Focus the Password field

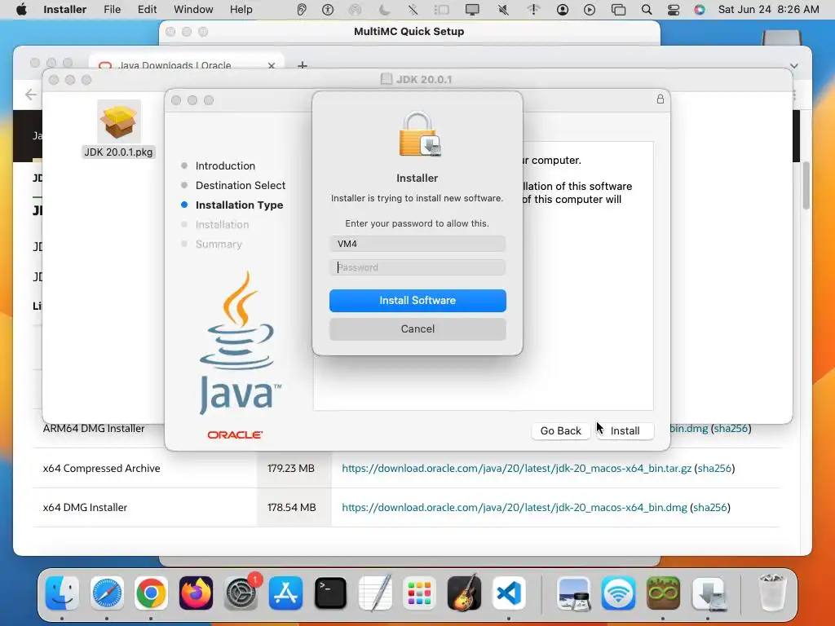(417, 267)
